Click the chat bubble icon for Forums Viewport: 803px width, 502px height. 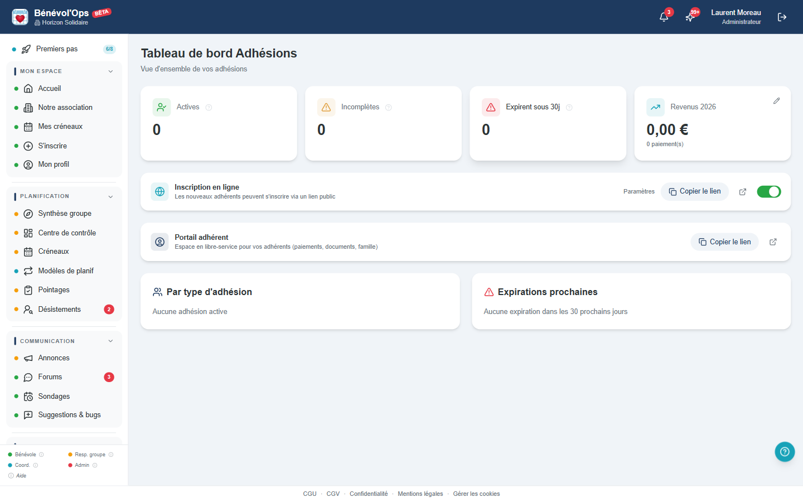click(28, 377)
